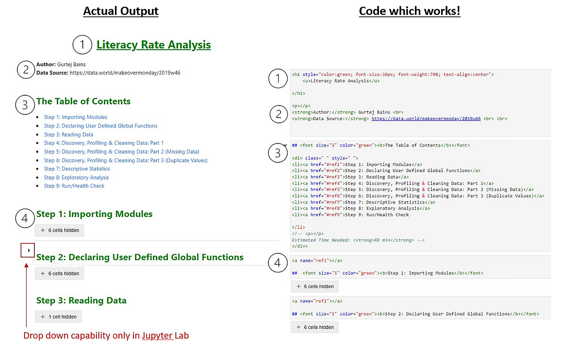Select the Step 7: Descriptive Statistics TOC entry
This screenshot has height=348, width=564.
77,168
